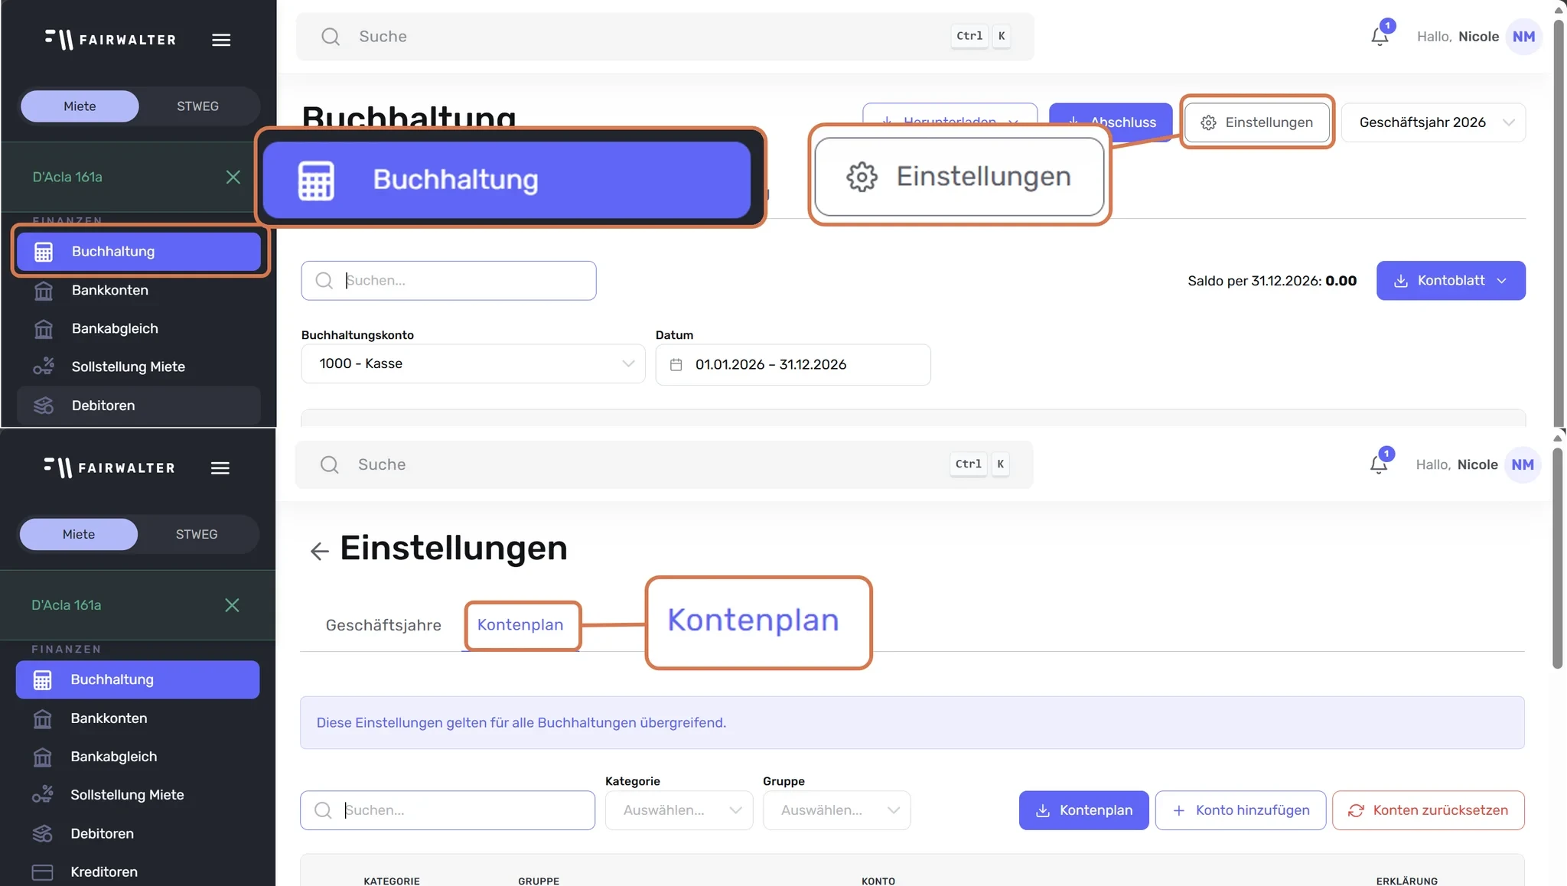Click the notification bell on the Buchhaltung page
This screenshot has height=886, width=1567.
(1380, 35)
